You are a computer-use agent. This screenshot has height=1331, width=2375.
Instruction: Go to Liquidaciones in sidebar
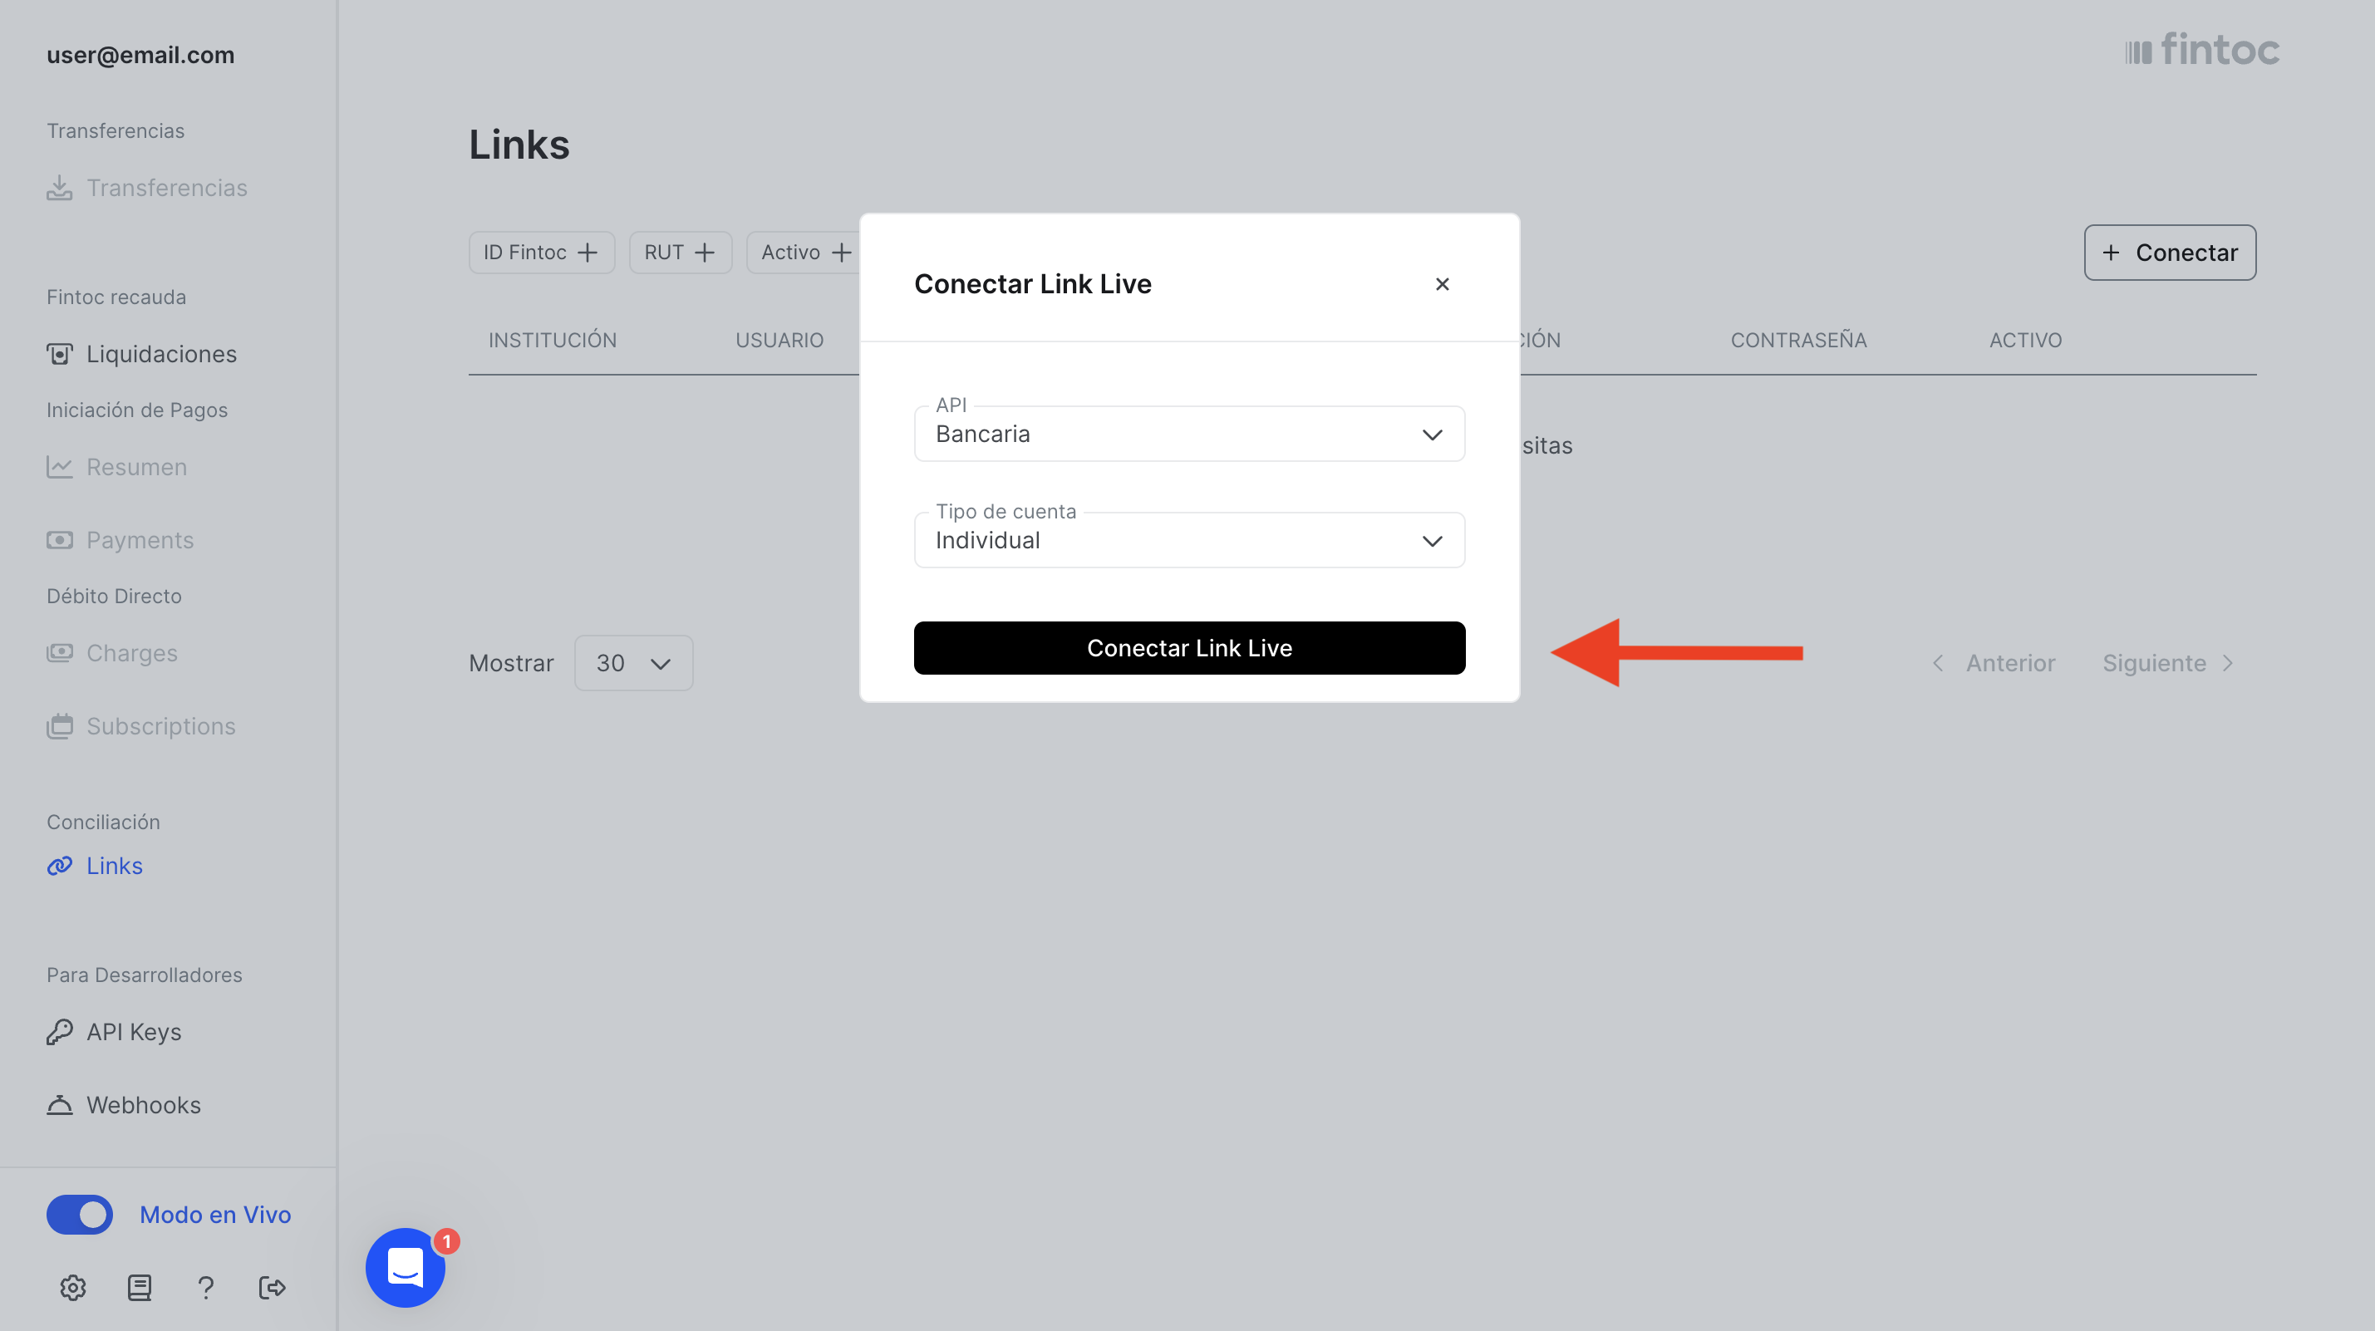tap(160, 354)
